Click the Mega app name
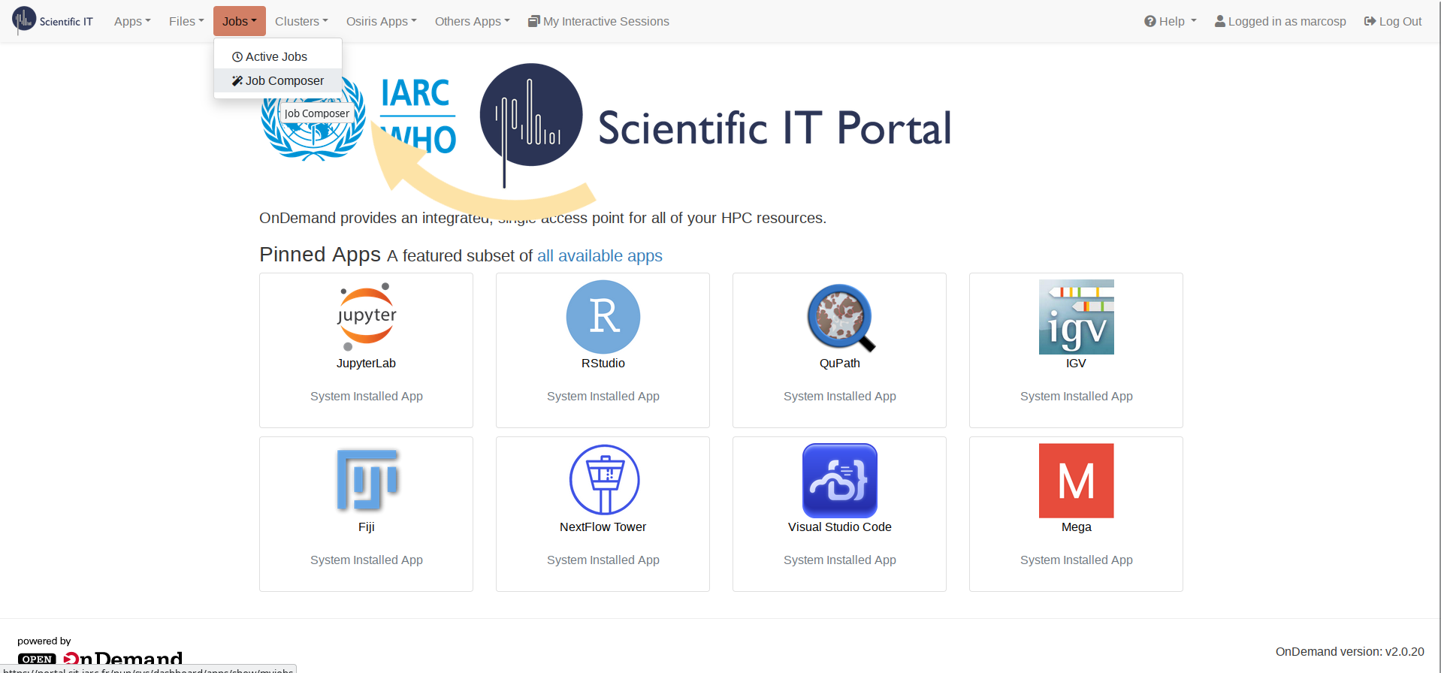1441x673 pixels. click(x=1076, y=527)
